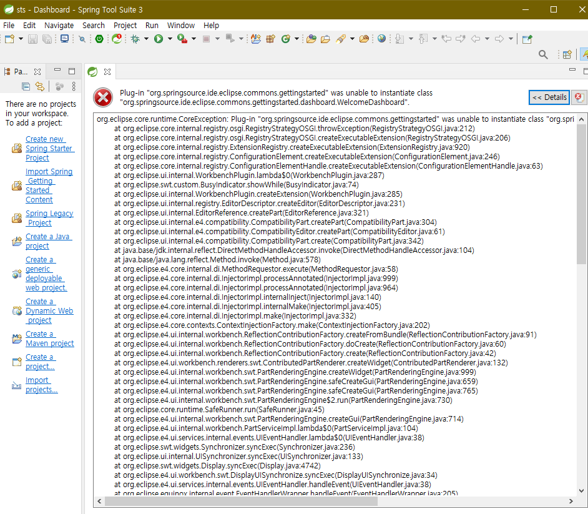Open the Search menu
The image size is (588, 514).
(x=94, y=25)
